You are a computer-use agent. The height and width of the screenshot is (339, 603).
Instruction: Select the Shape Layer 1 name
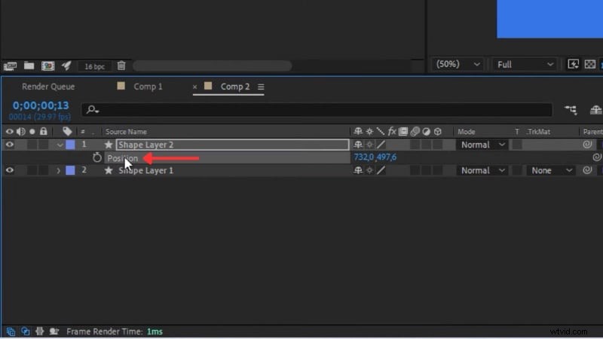(x=145, y=170)
